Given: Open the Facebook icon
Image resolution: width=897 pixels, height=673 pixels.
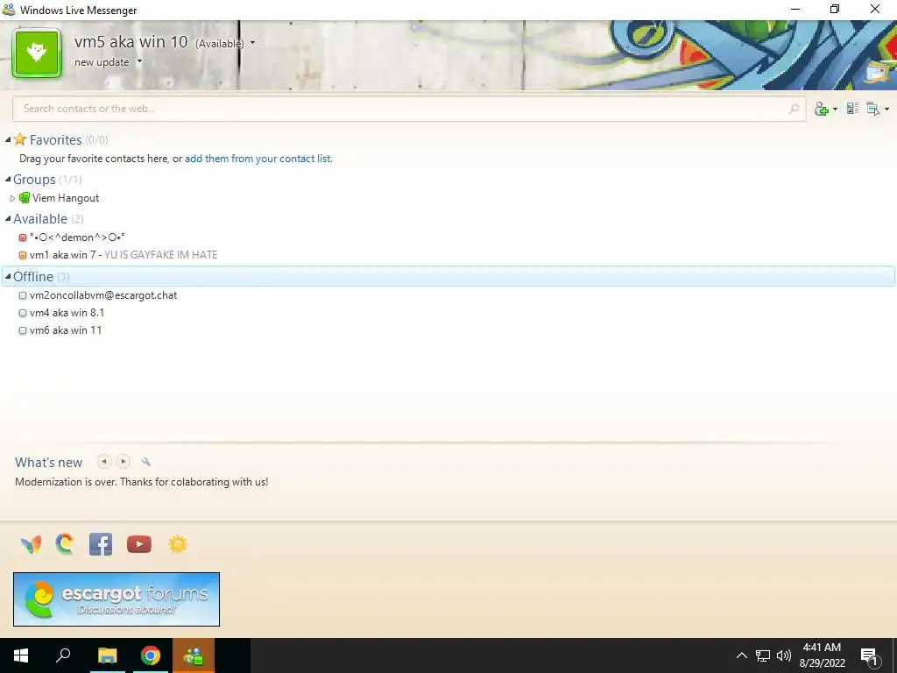Looking at the screenshot, I should 101,544.
